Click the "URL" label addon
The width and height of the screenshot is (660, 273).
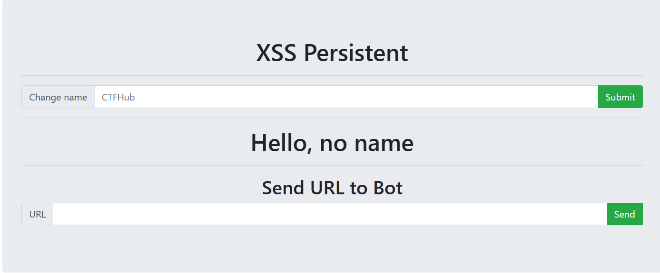point(38,214)
